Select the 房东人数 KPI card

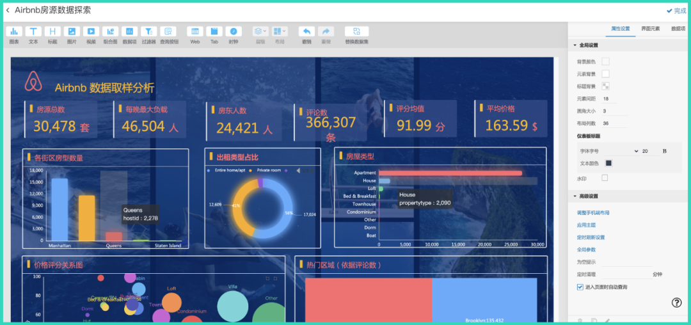[x=244, y=122]
